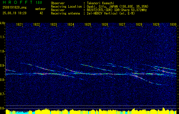Click the meteor count value 42

pyautogui.click(x=41, y=13)
